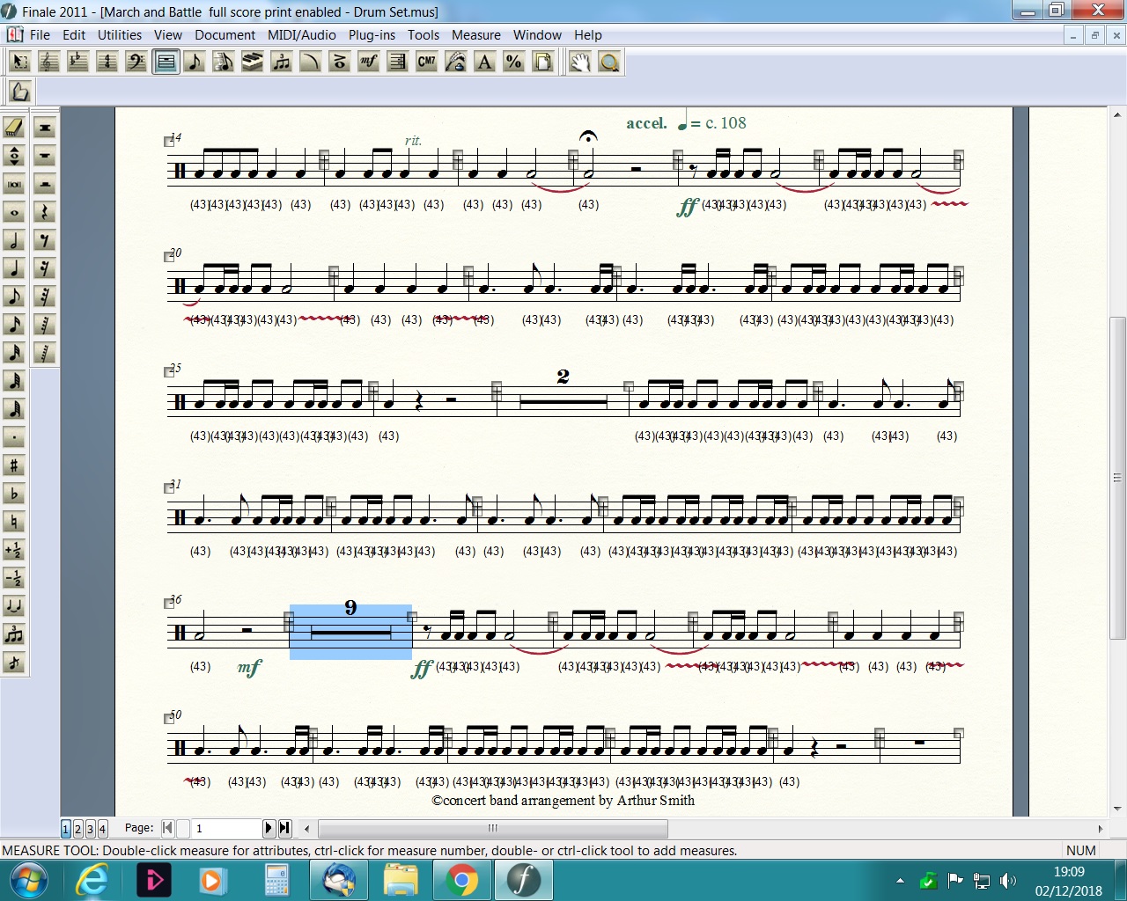The width and height of the screenshot is (1127, 901).
Task: Select the Selection tool arrow icon
Action: (19, 62)
